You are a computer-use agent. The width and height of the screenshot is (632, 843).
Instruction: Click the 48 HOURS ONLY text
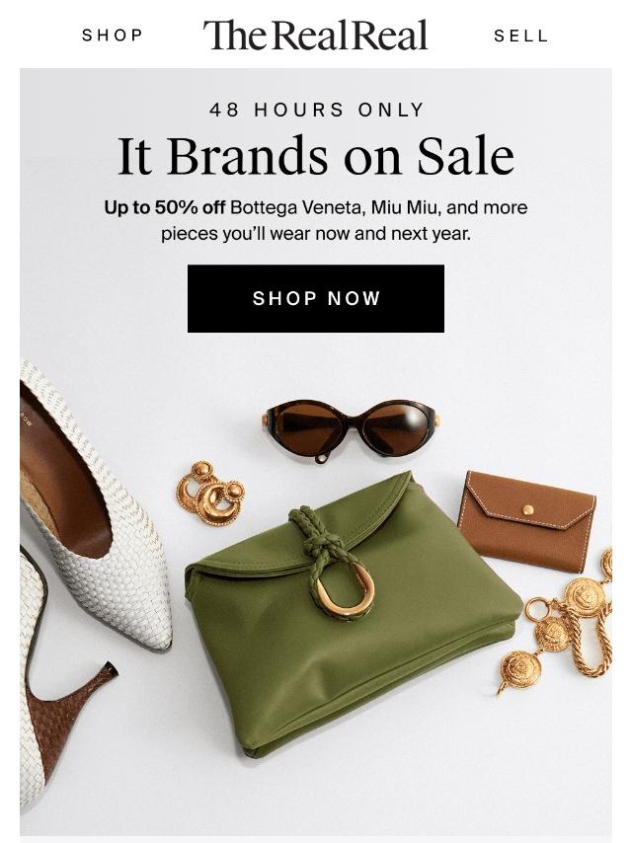[x=317, y=110]
